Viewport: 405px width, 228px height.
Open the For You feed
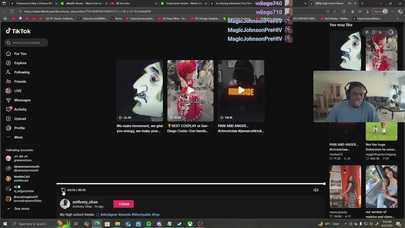pyautogui.click(x=20, y=54)
